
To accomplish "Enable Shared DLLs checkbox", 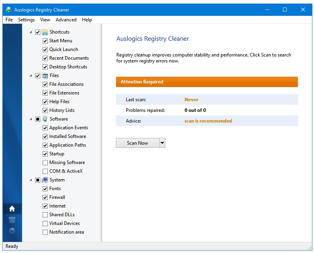I will tap(45, 215).
